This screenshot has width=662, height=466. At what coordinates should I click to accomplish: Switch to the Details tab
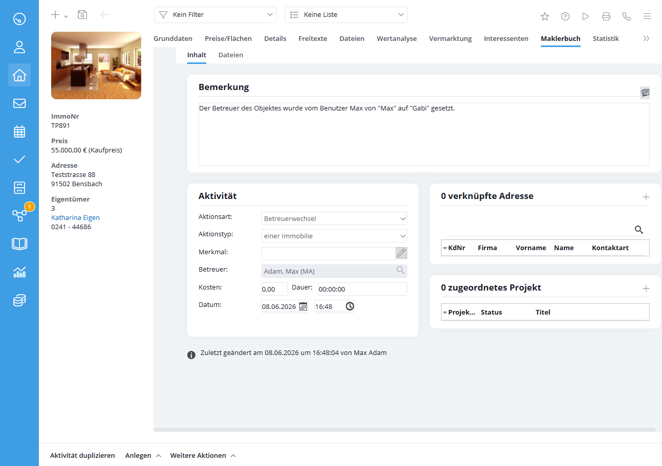point(275,38)
